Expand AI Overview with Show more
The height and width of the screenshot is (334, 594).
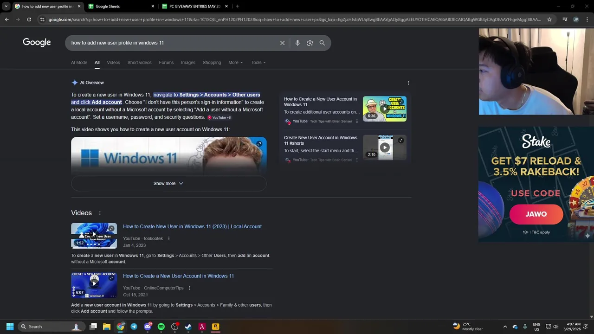[x=168, y=183]
